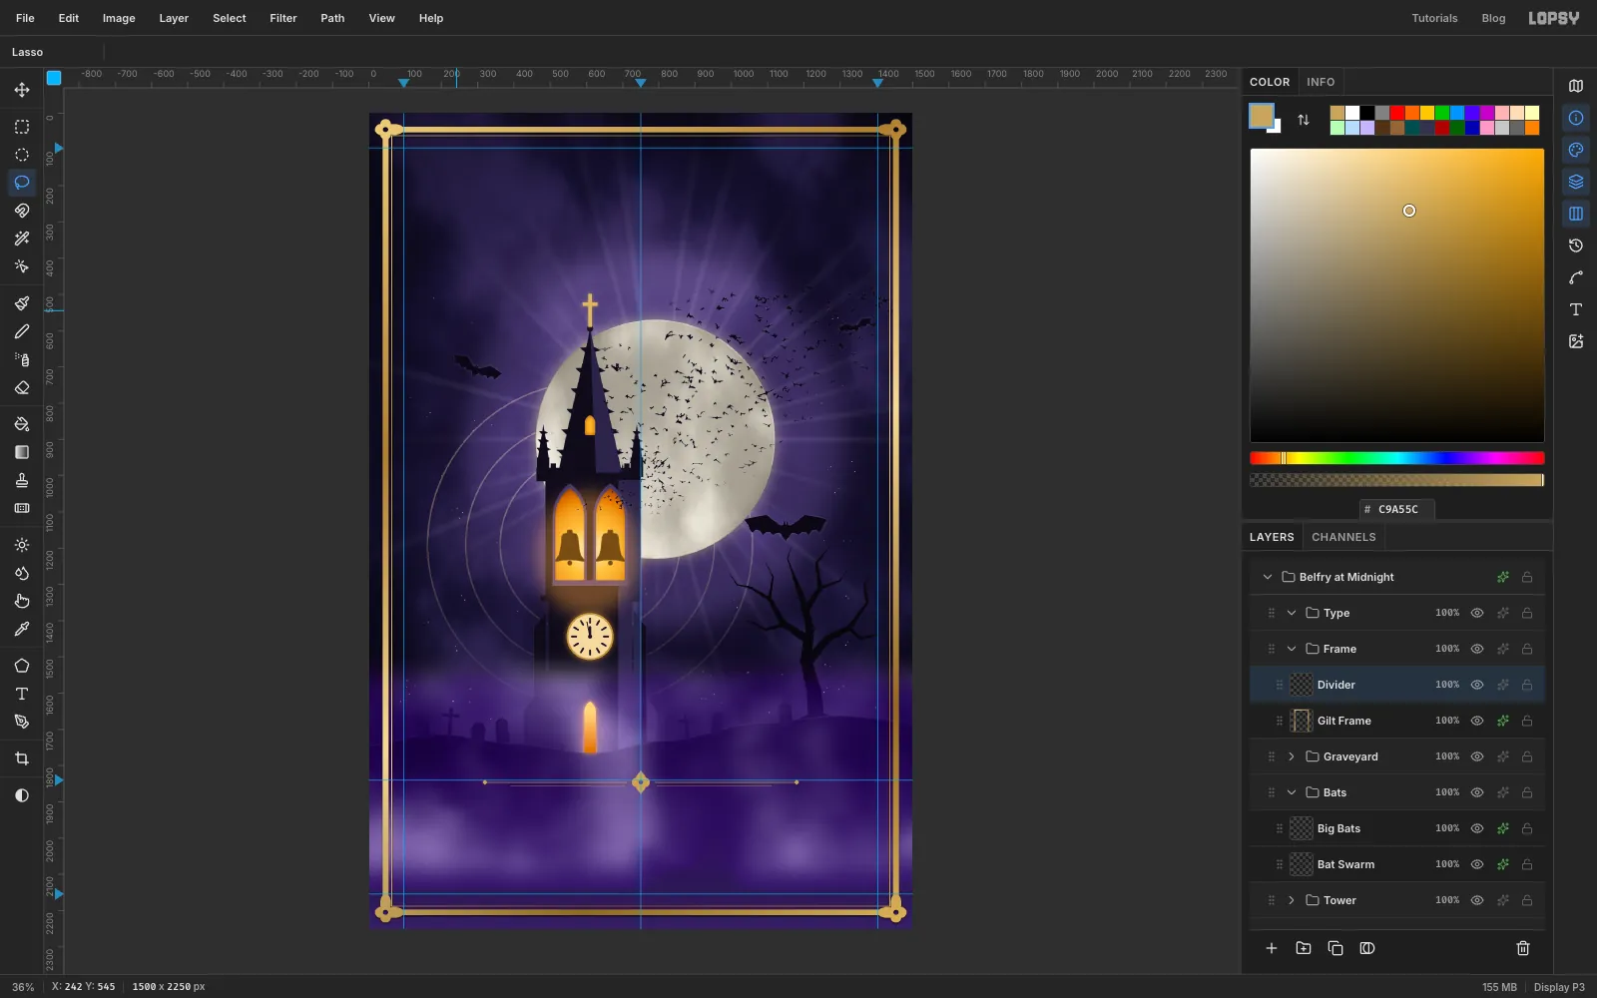The image size is (1597, 998).
Task: Click the hue slider bar
Action: tap(1397, 458)
